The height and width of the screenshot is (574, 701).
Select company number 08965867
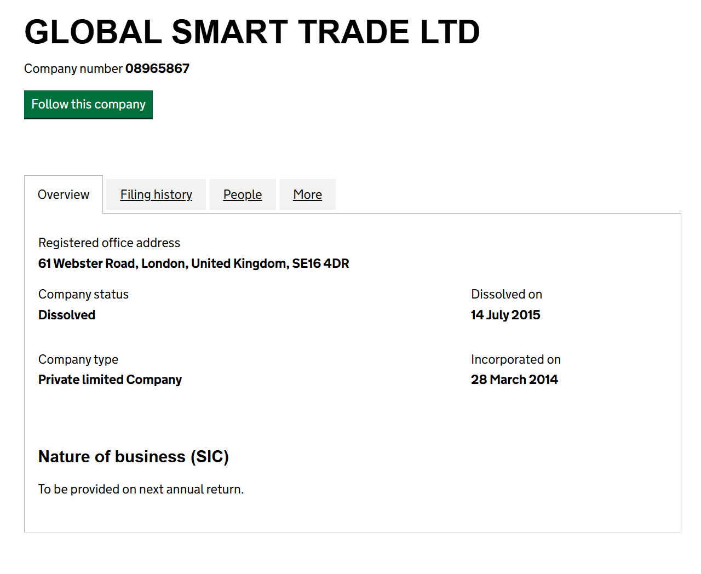click(x=157, y=68)
